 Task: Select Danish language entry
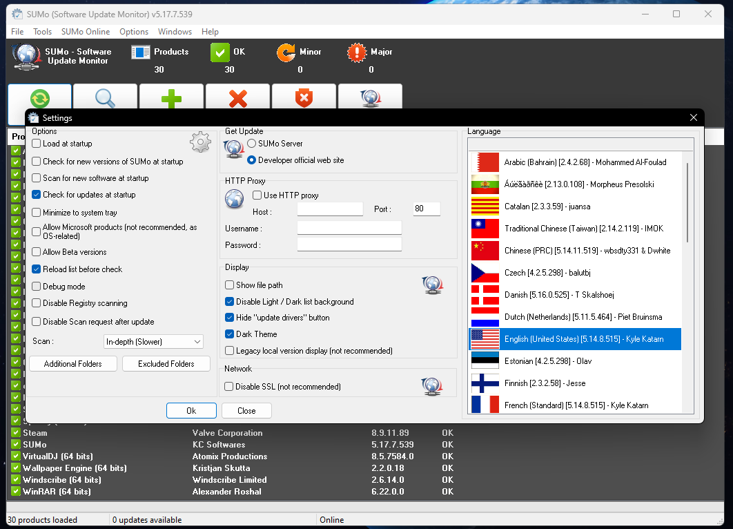575,295
